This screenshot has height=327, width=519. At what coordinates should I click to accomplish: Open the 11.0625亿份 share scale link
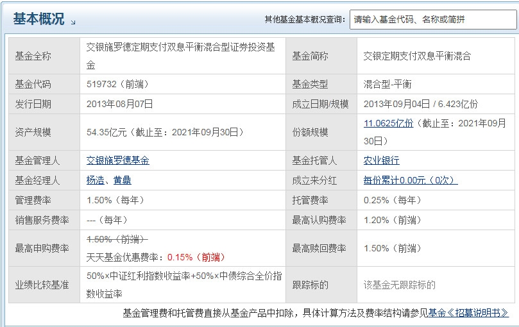tap(388, 124)
